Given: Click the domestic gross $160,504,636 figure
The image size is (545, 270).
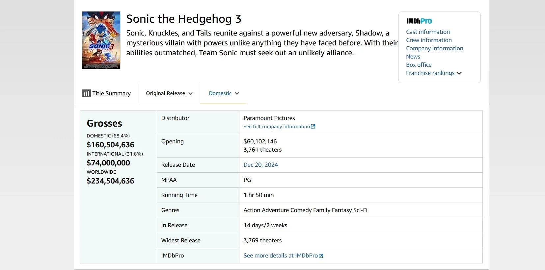Looking at the screenshot, I should point(110,145).
